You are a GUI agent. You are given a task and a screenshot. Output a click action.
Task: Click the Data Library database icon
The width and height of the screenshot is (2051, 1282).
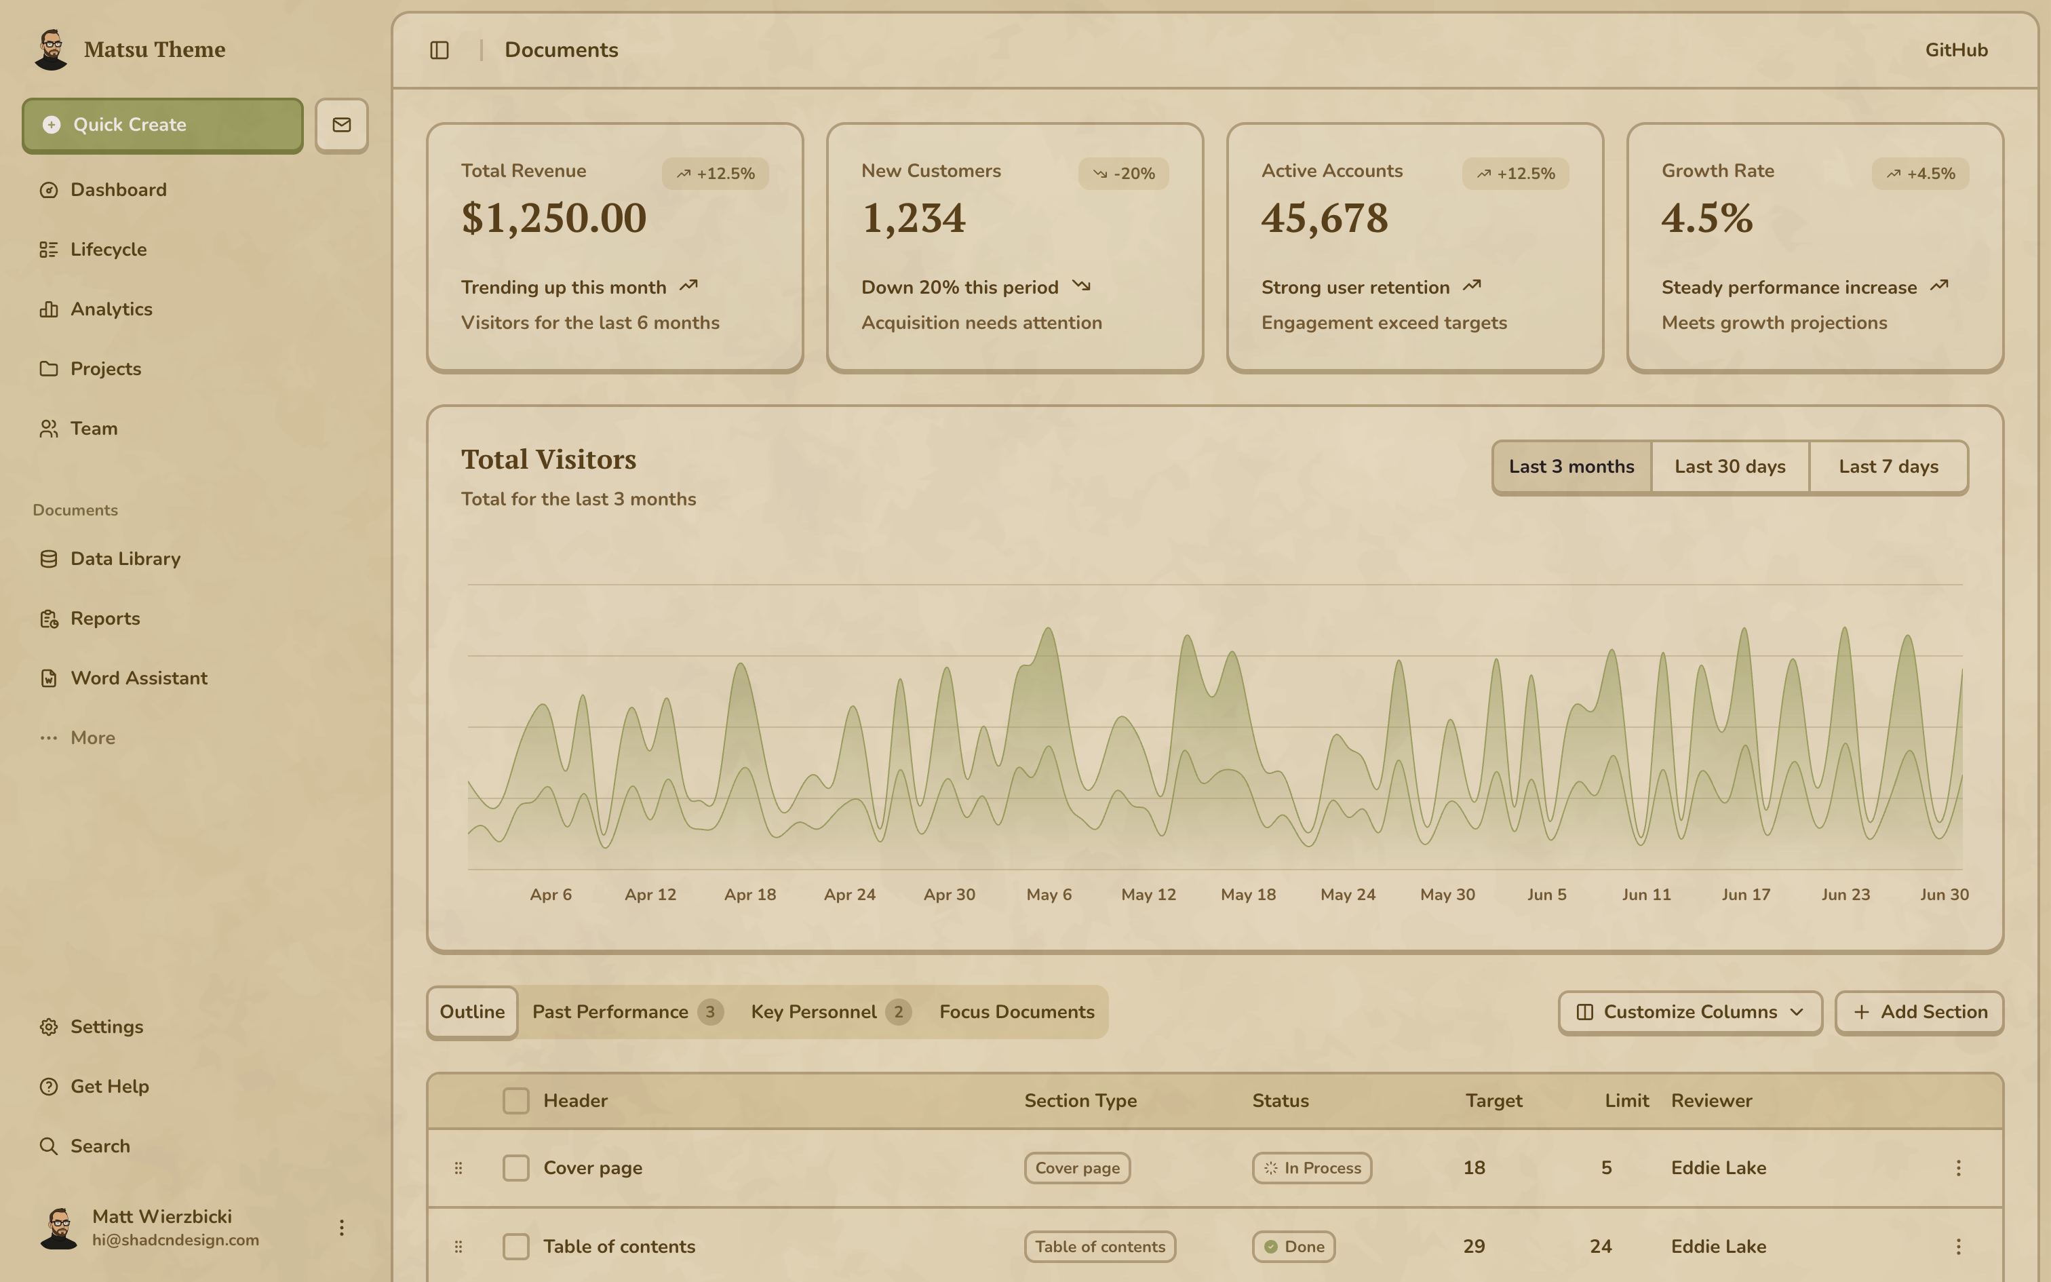(49, 559)
